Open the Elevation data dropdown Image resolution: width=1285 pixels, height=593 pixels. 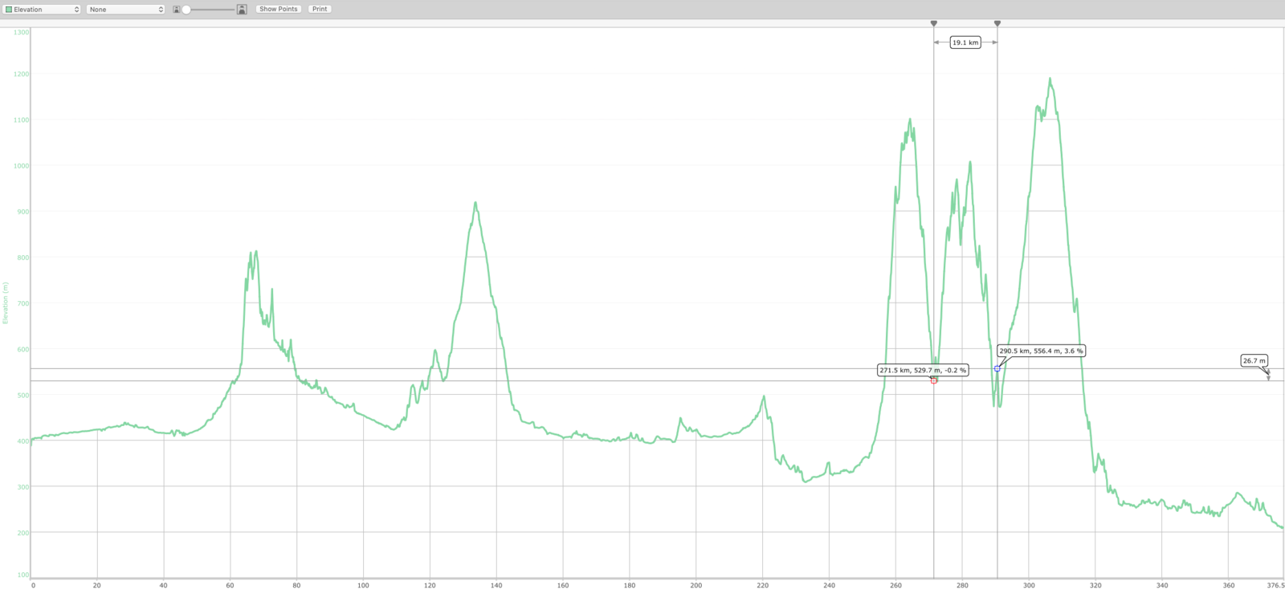tap(43, 10)
